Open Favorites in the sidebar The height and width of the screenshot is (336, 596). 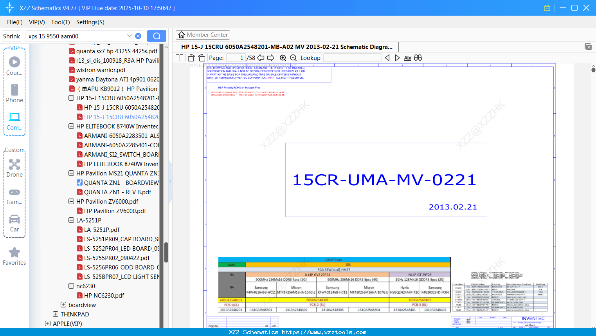[14, 256]
